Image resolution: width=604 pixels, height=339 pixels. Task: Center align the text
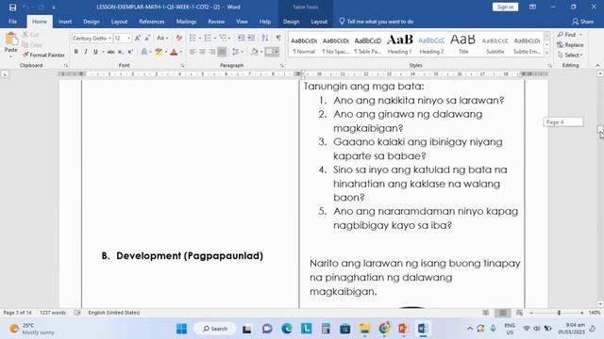tap(202, 52)
